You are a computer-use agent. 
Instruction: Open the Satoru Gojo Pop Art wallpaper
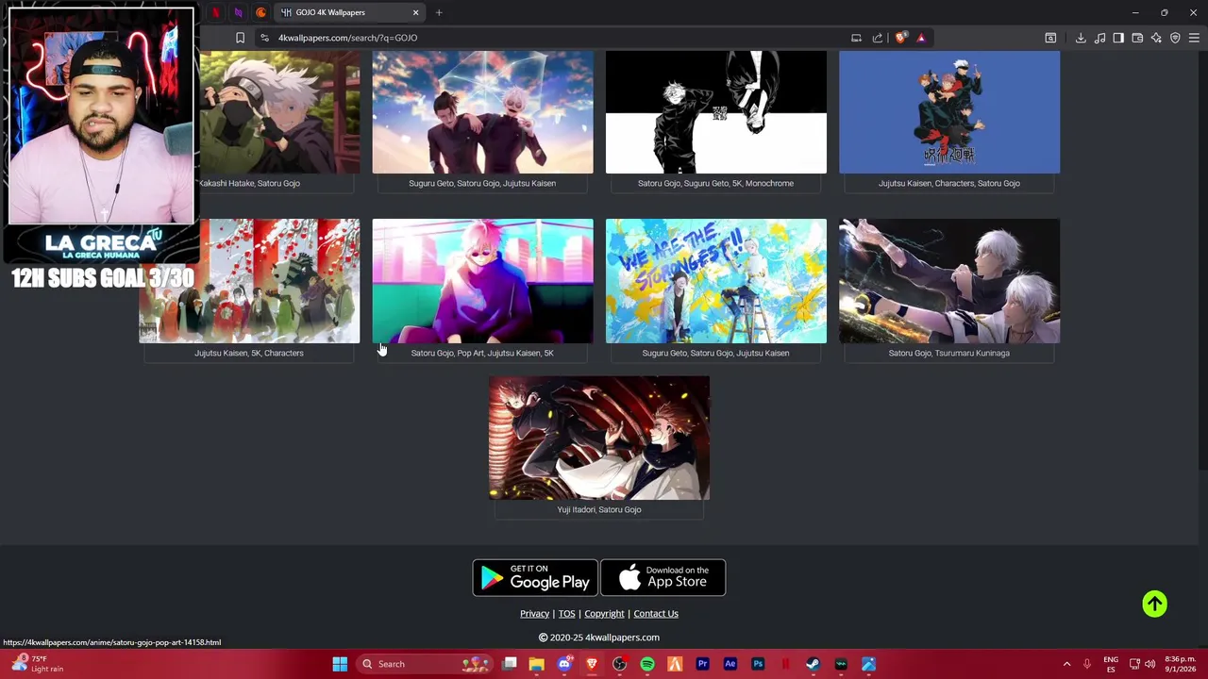pos(482,281)
